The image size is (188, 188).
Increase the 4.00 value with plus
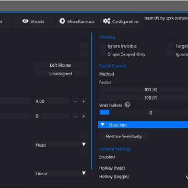(x=84, y=101)
